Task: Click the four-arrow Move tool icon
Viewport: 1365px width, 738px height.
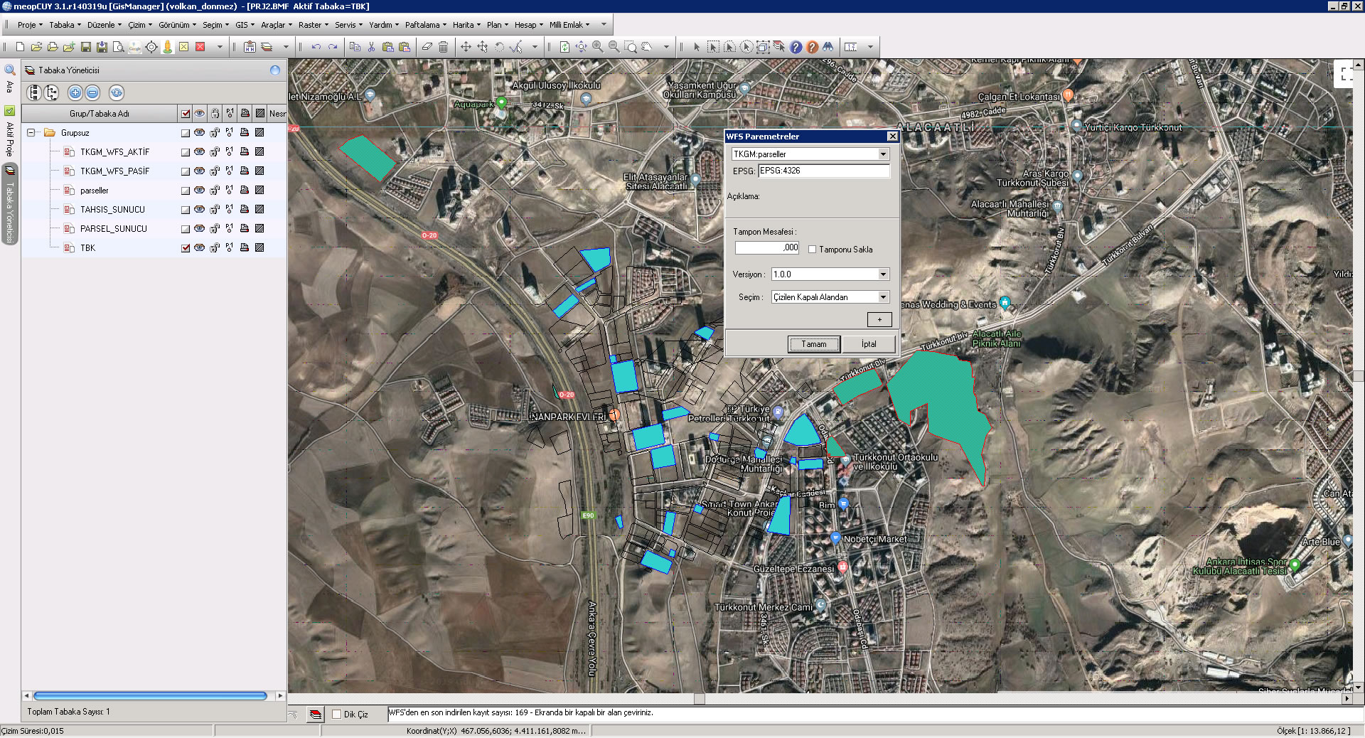Action: pyautogui.click(x=466, y=47)
